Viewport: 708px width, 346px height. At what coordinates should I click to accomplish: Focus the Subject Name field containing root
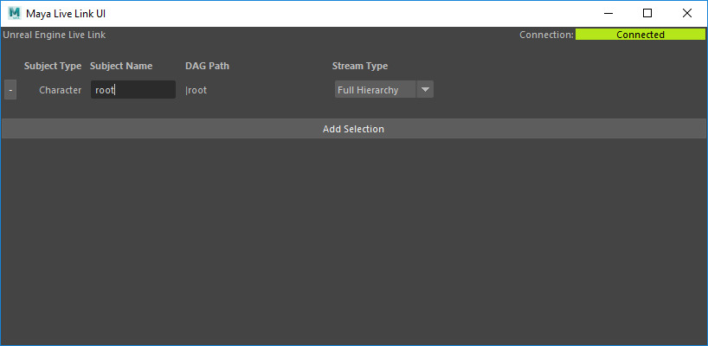[x=132, y=90]
